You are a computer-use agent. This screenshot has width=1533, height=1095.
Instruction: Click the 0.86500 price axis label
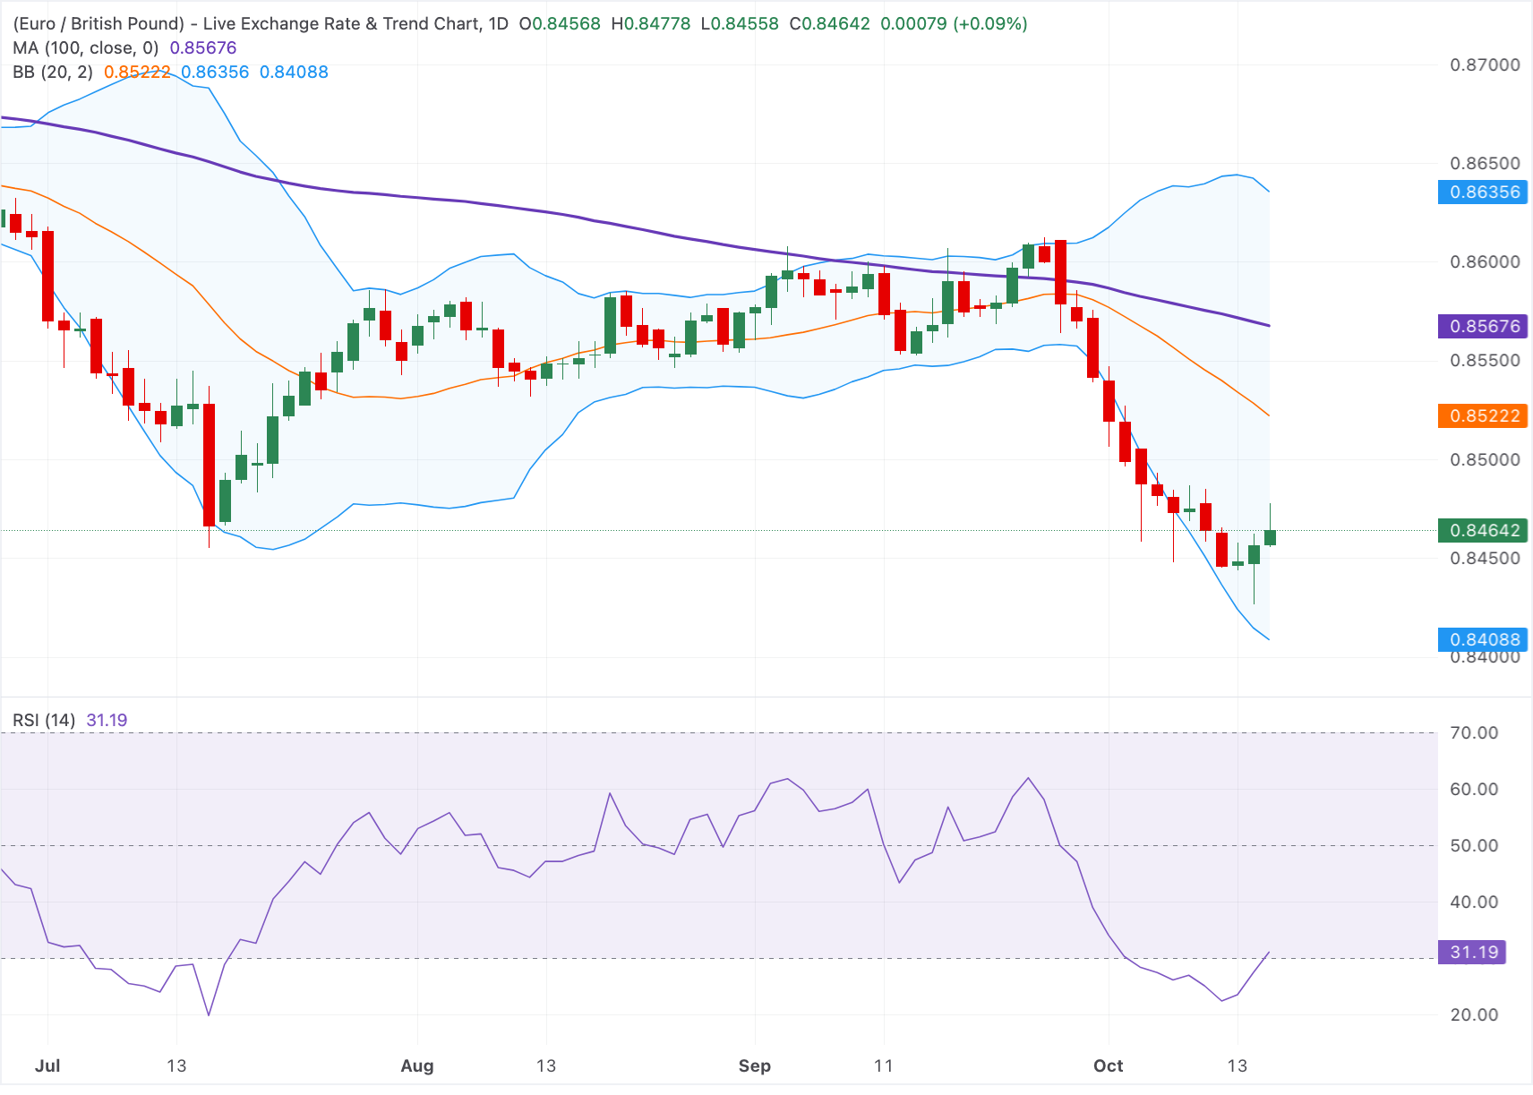tap(1485, 163)
